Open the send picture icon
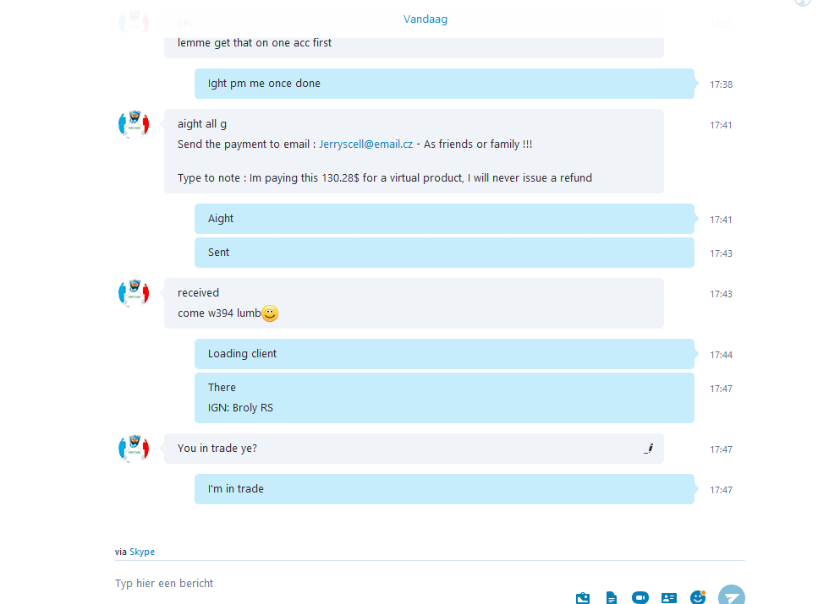This screenshot has width=840, height=604. [583, 597]
